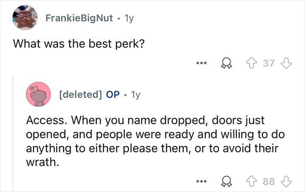
Task: Downvote FrankieBigNut's comment
Action: [x=286, y=63]
